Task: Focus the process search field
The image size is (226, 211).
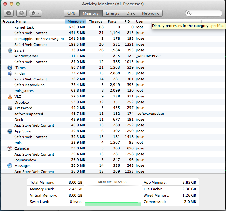Action: 204,13
